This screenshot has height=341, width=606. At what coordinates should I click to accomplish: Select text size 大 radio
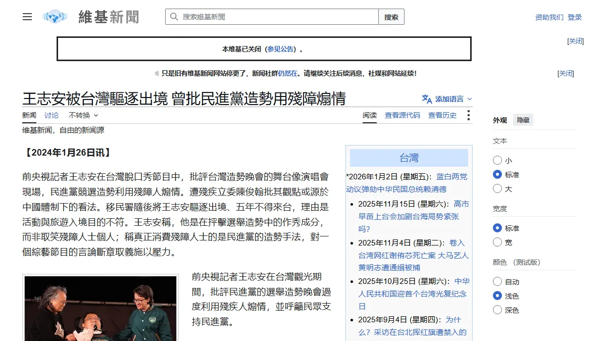[497, 188]
